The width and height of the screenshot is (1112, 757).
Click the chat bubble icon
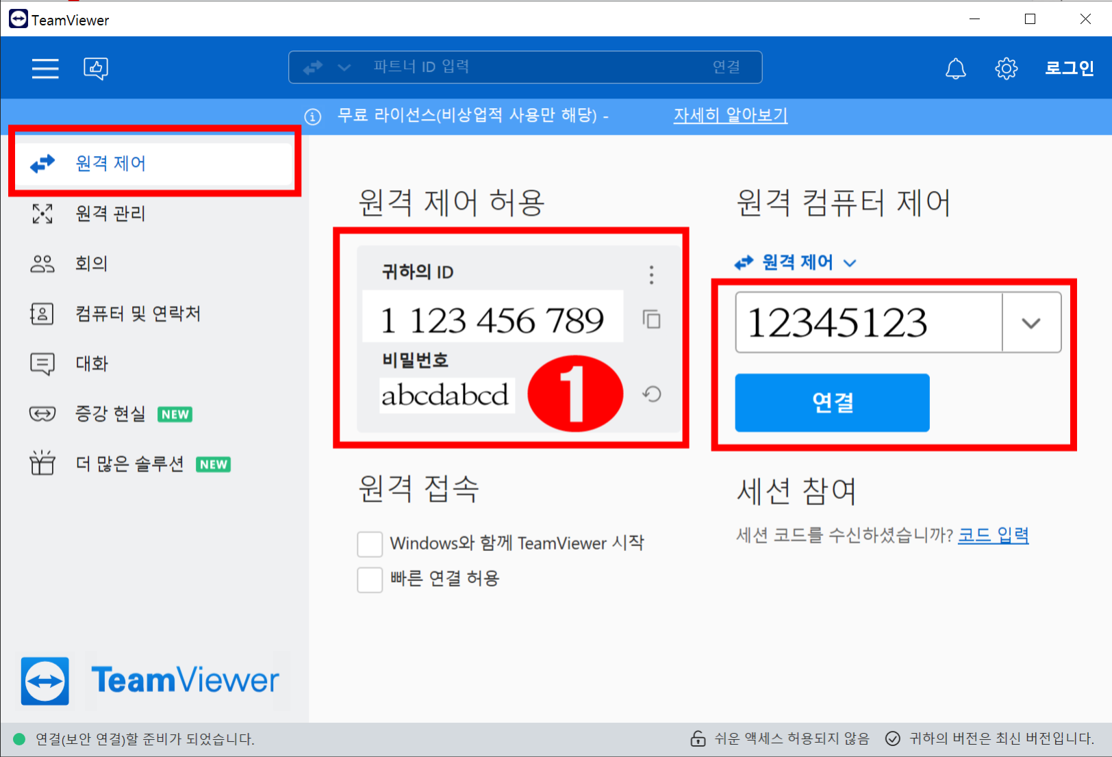42,363
